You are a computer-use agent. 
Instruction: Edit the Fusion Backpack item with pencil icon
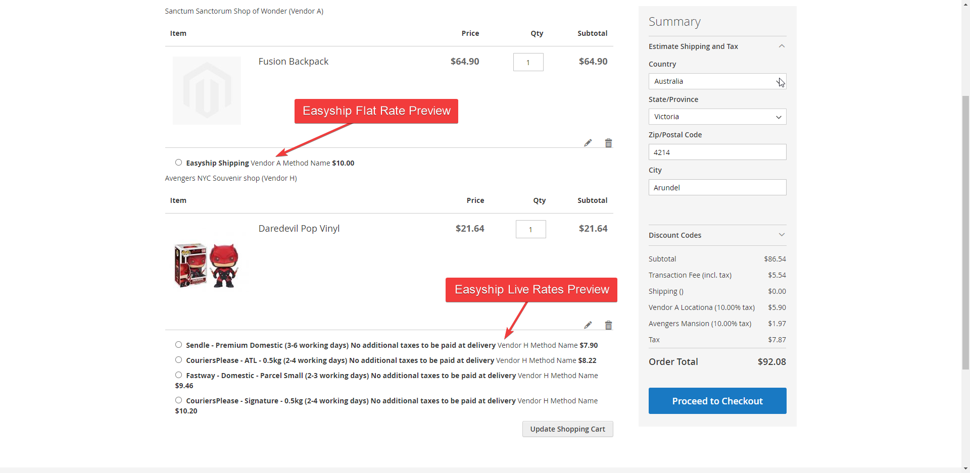[588, 143]
